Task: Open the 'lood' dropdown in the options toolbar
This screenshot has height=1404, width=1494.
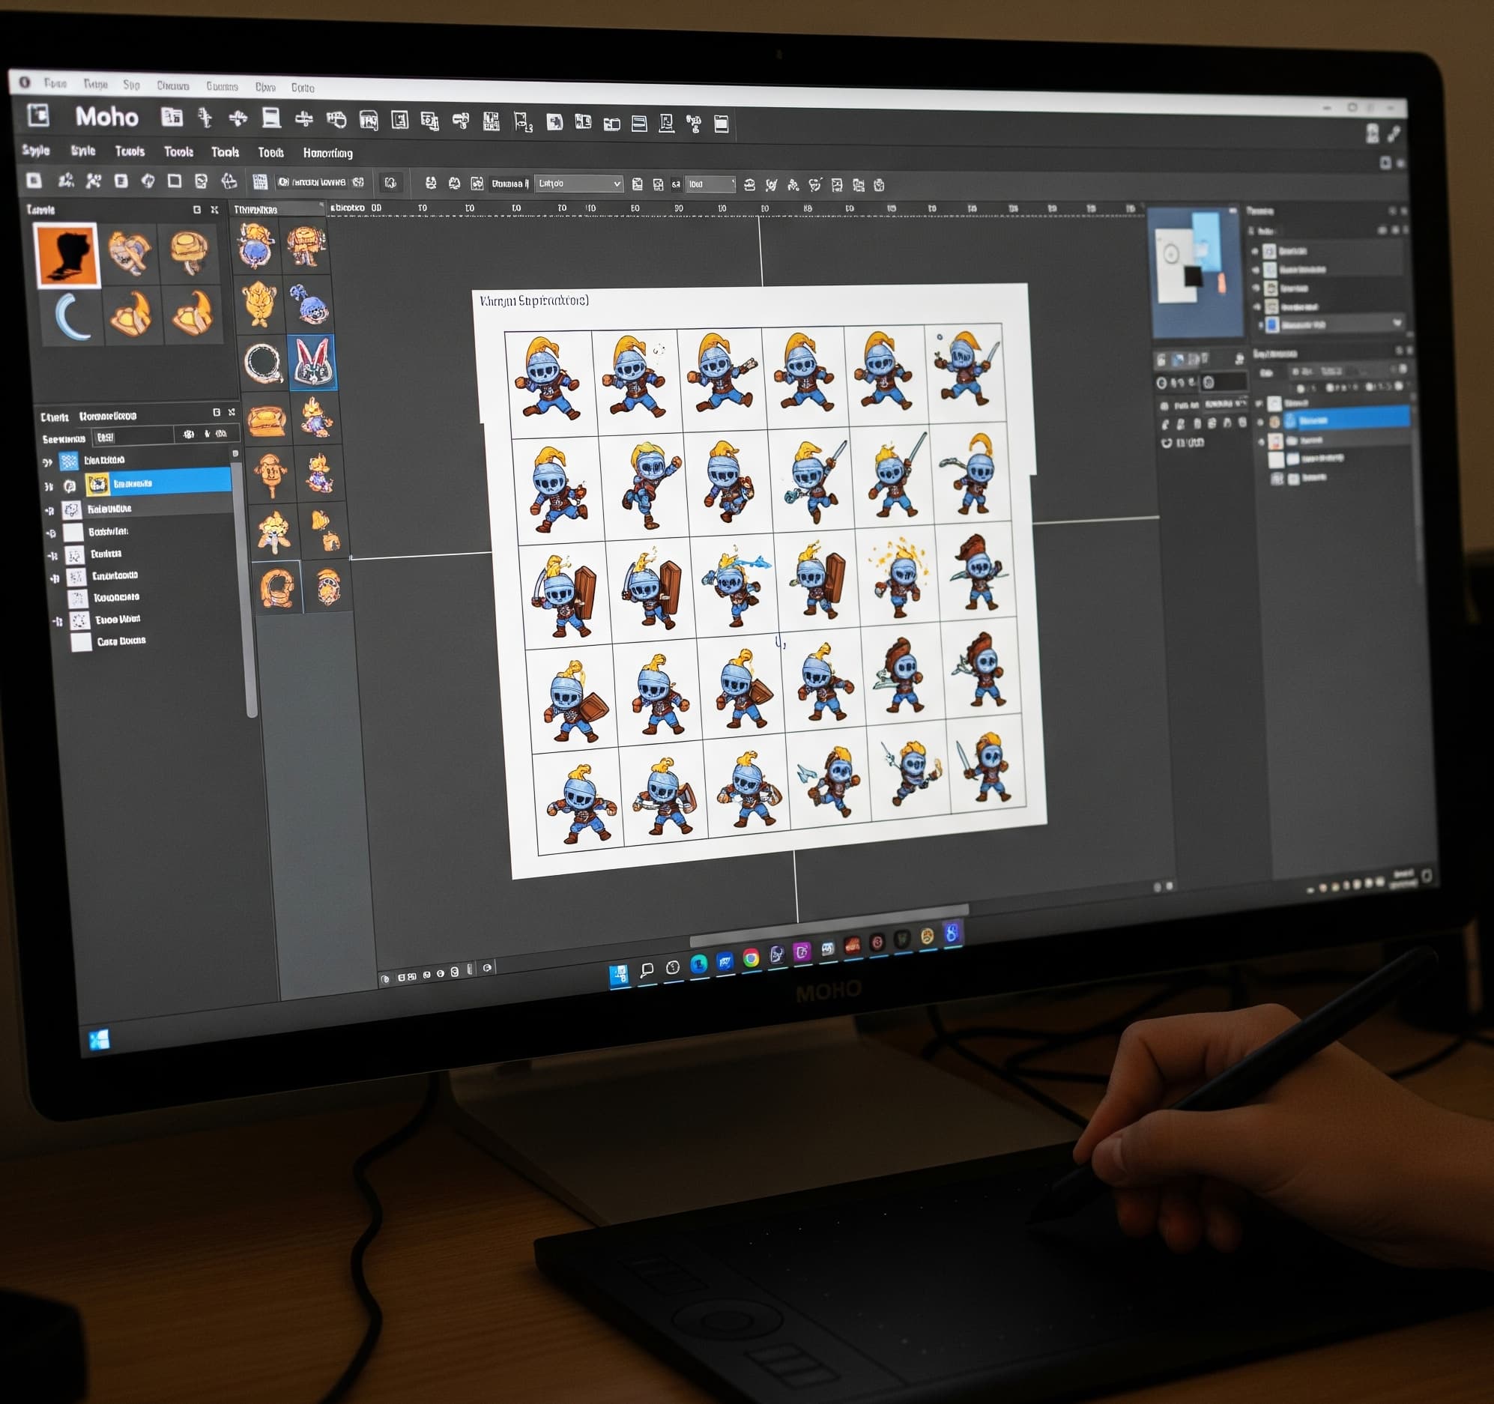Action: click(x=710, y=184)
